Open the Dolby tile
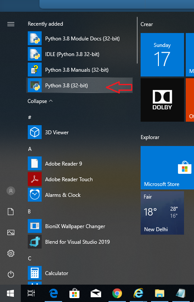The width and height of the screenshot is (194, 302). [x=162, y=100]
